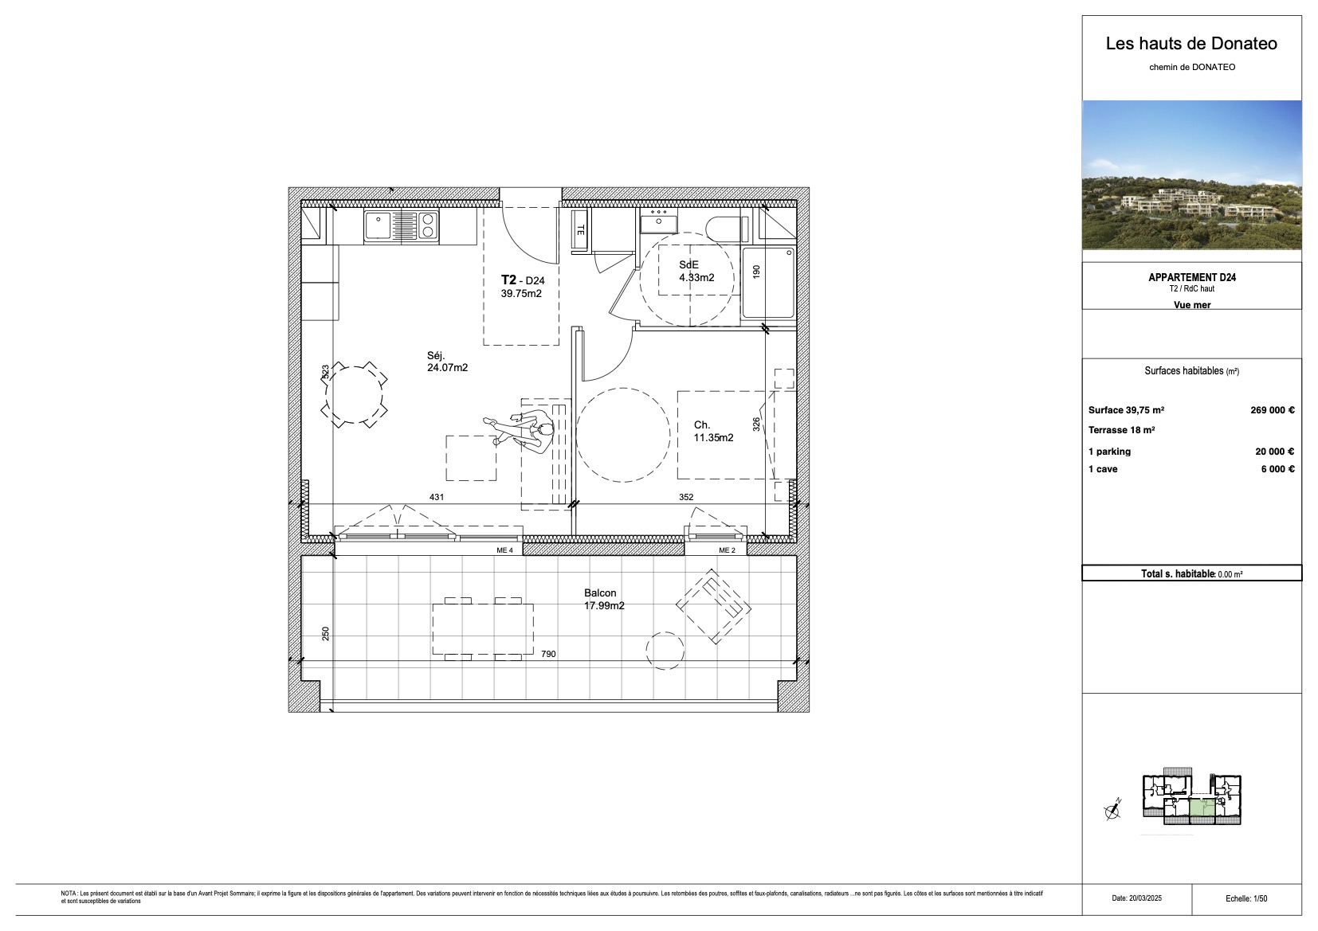The image size is (1318, 931).
Task: Click the 'APPARTEMENT D24' heading
Action: pyautogui.click(x=1192, y=277)
